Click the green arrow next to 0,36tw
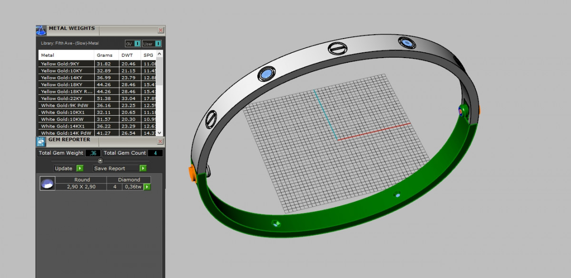 tap(148, 187)
